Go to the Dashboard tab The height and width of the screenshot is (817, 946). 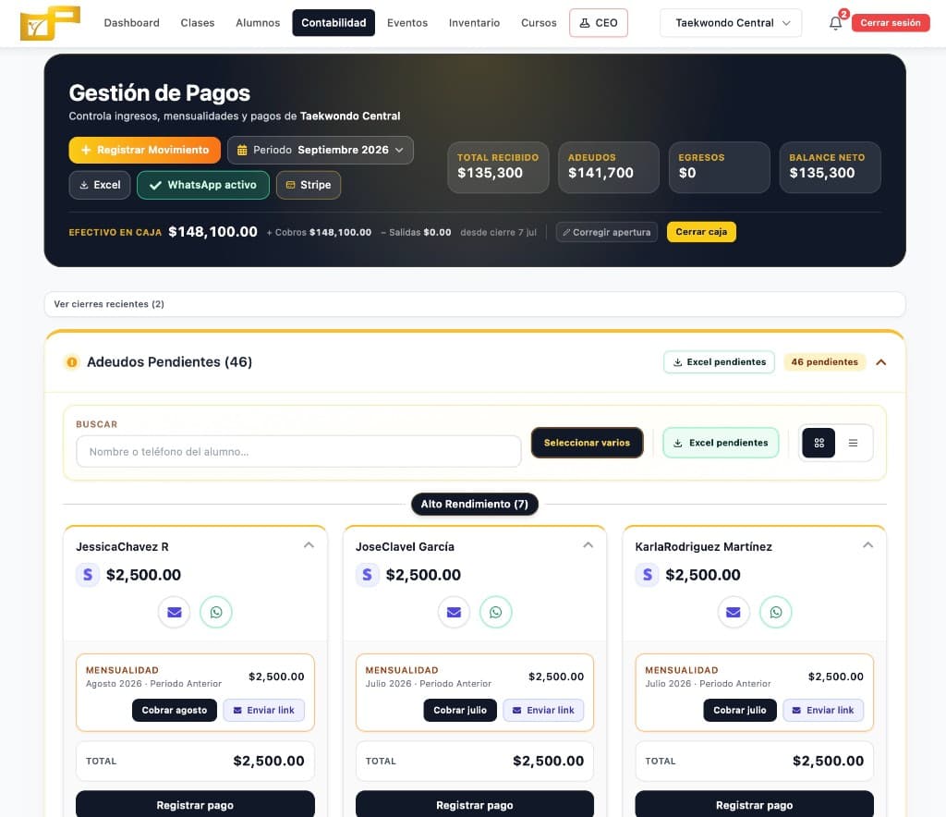[131, 23]
